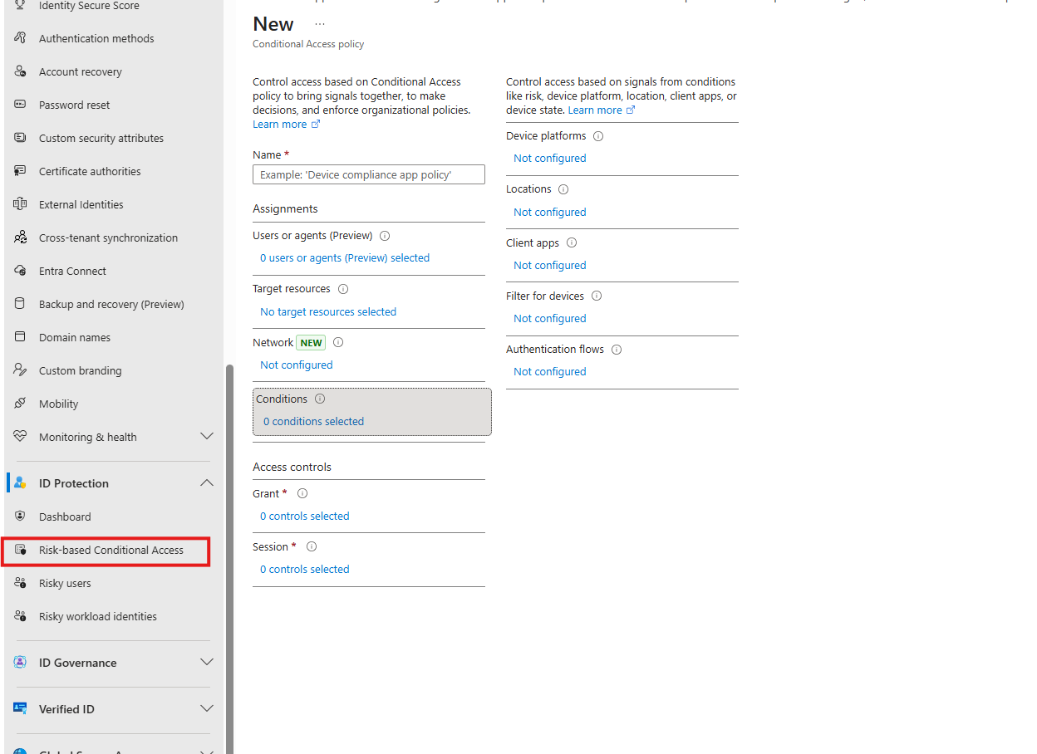Click the sidebar vertical scrollbar

click(x=229, y=558)
